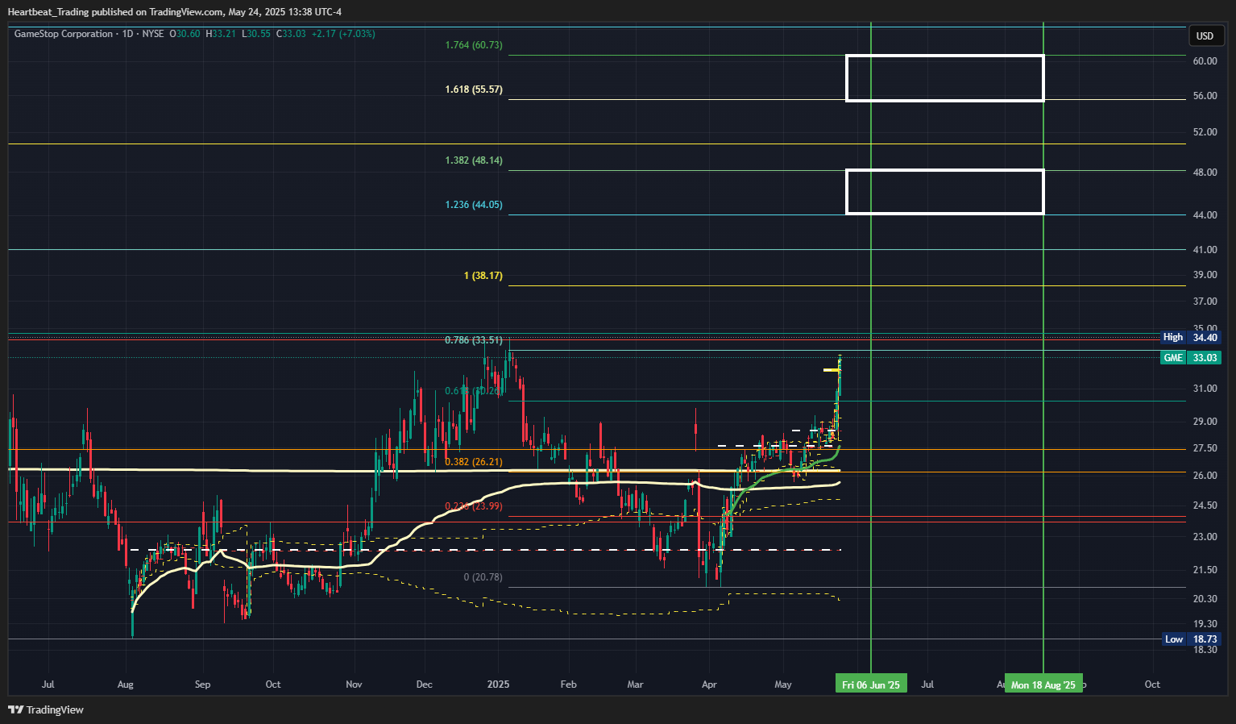Click the H33.21 high value
This screenshot has height=724, width=1236.
pos(221,34)
